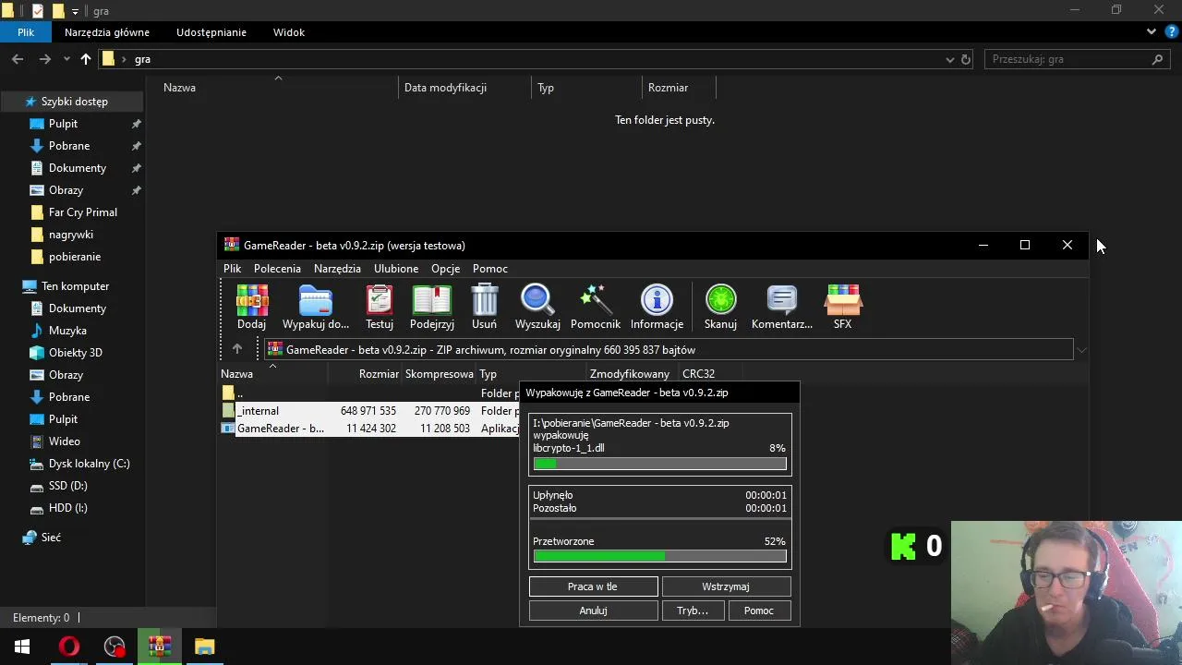Click the SFX toolbar icon
Screen dimensions: 1182x665
[x=842, y=308]
